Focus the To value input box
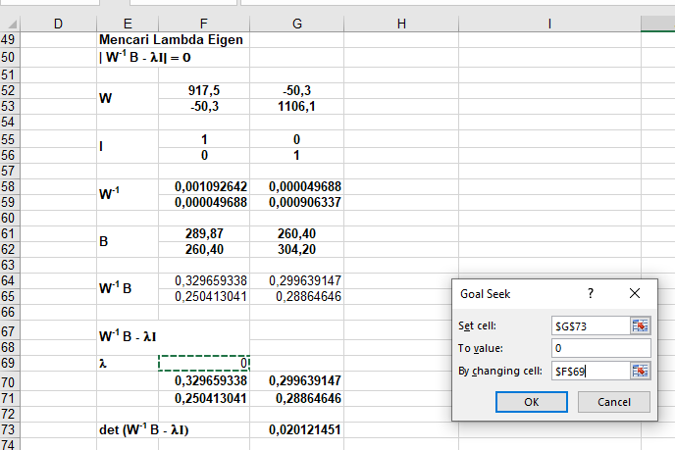The image size is (675, 450). click(x=601, y=348)
